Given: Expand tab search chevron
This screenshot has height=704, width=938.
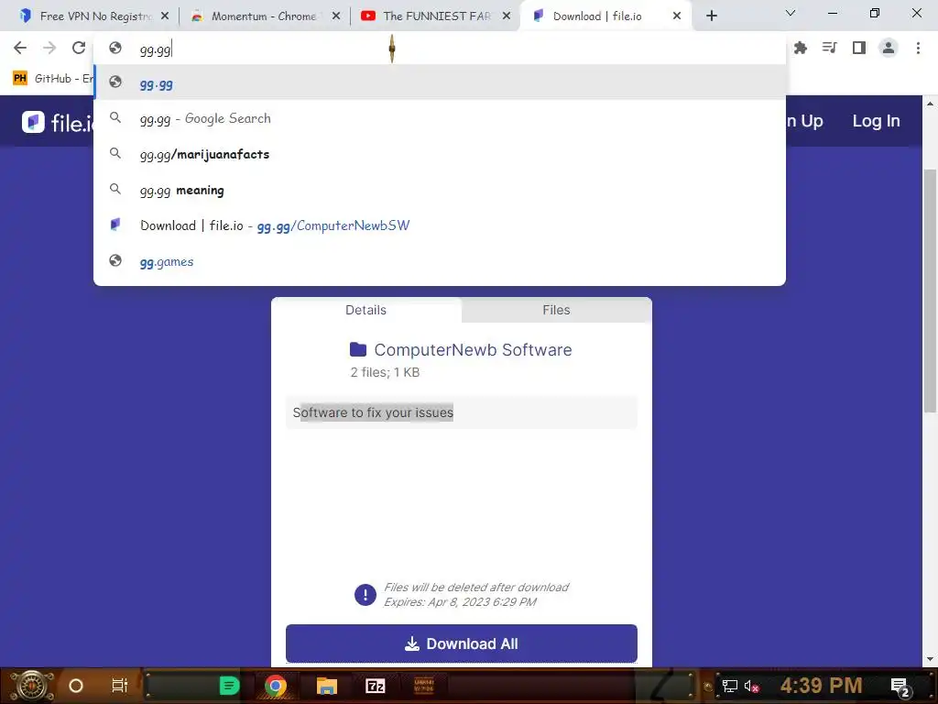Looking at the screenshot, I should click(791, 13).
